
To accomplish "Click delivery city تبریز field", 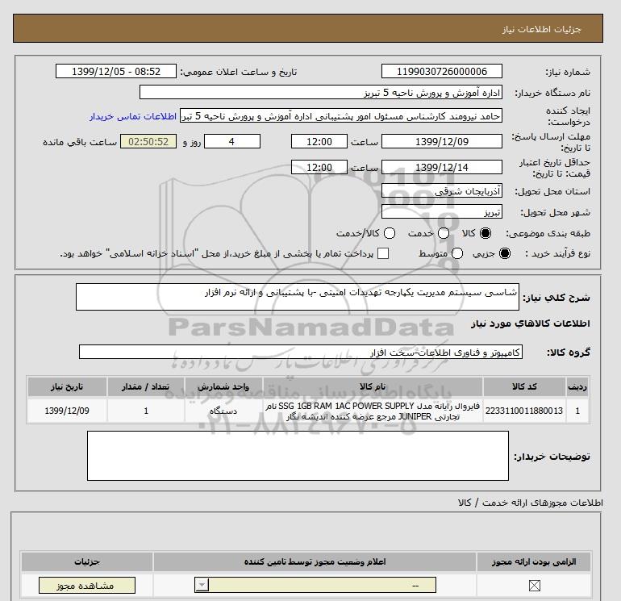I will (442, 212).
